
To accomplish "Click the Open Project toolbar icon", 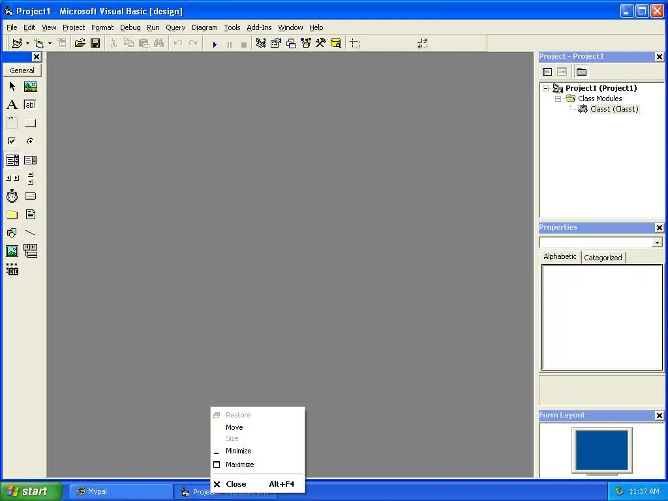I will (x=80, y=43).
